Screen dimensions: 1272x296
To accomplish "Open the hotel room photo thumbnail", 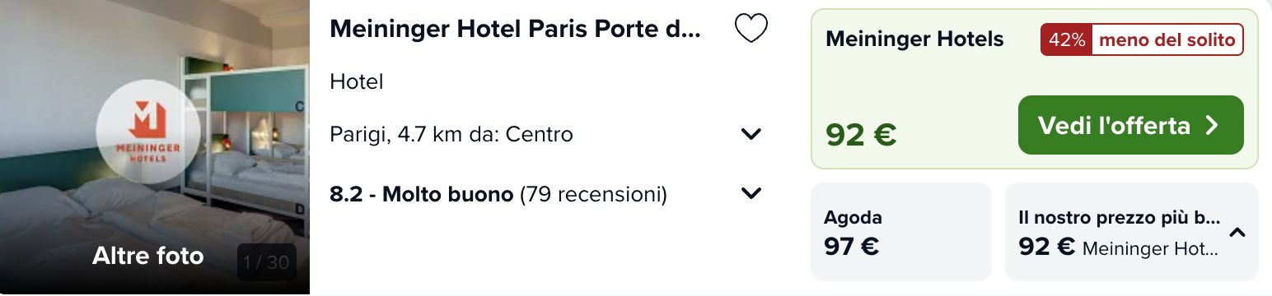I will [x=155, y=148].
